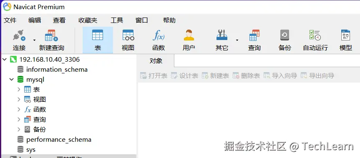Open the 备份 backup toolbar icon
This screenshot has height=158, width=360.
click(284, 35)
